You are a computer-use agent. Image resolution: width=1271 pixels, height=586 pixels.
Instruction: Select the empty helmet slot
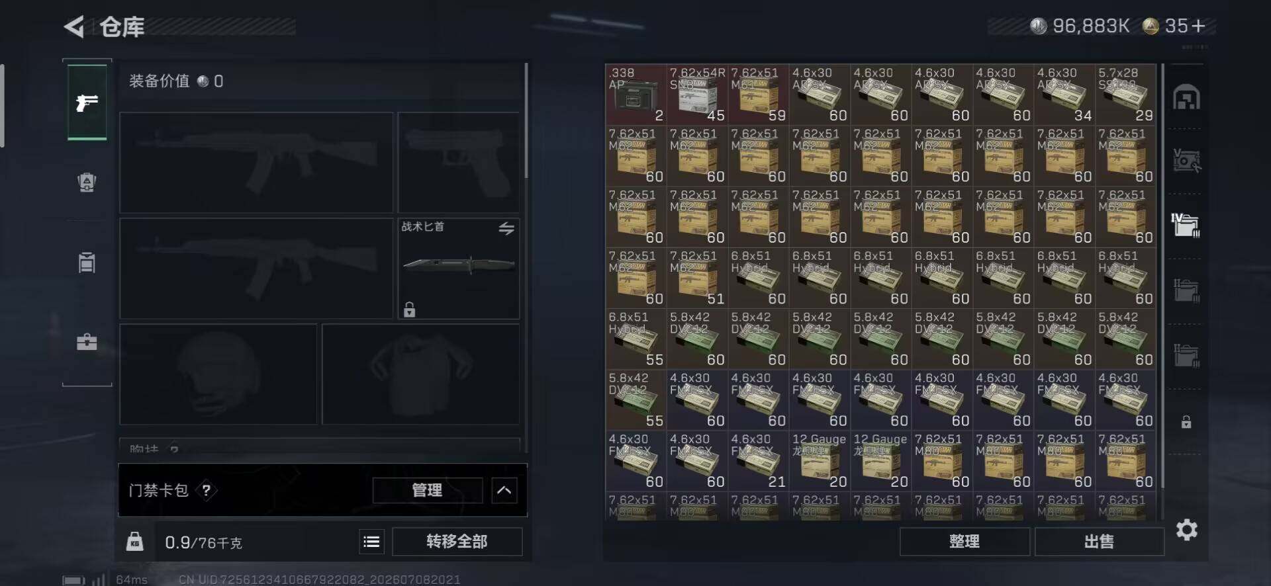(x=218, y=374)
